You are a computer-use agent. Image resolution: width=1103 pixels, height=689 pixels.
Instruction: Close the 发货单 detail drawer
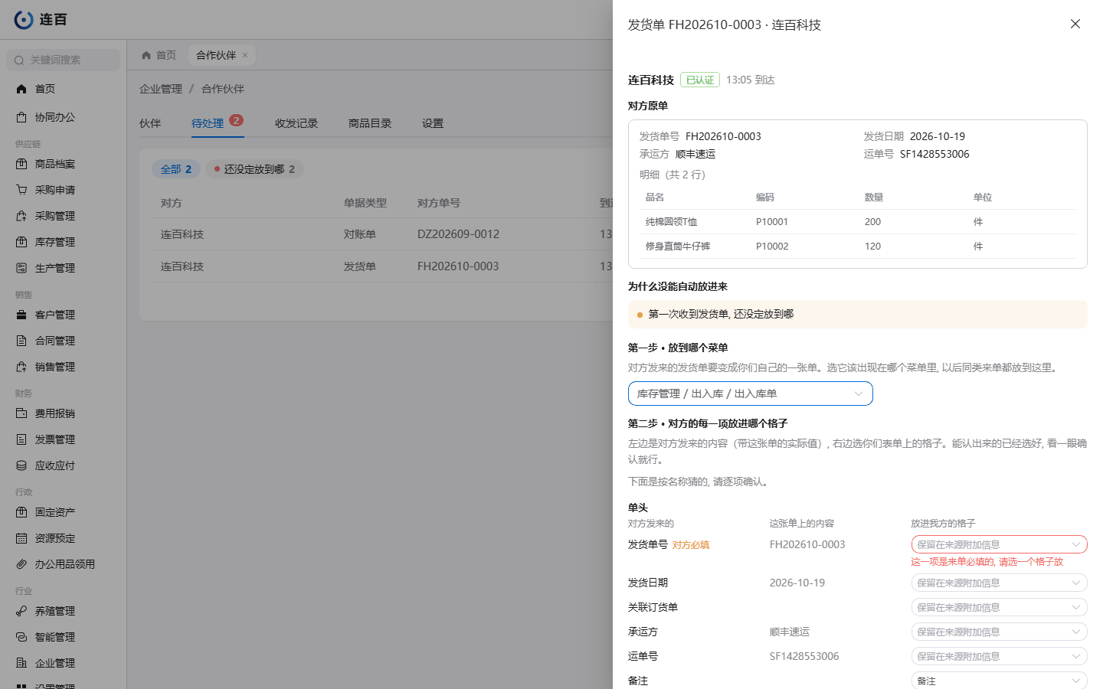point(1075,24)
